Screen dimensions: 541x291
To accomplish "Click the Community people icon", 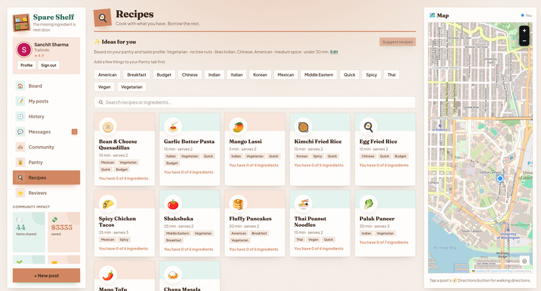I will 20,147.
